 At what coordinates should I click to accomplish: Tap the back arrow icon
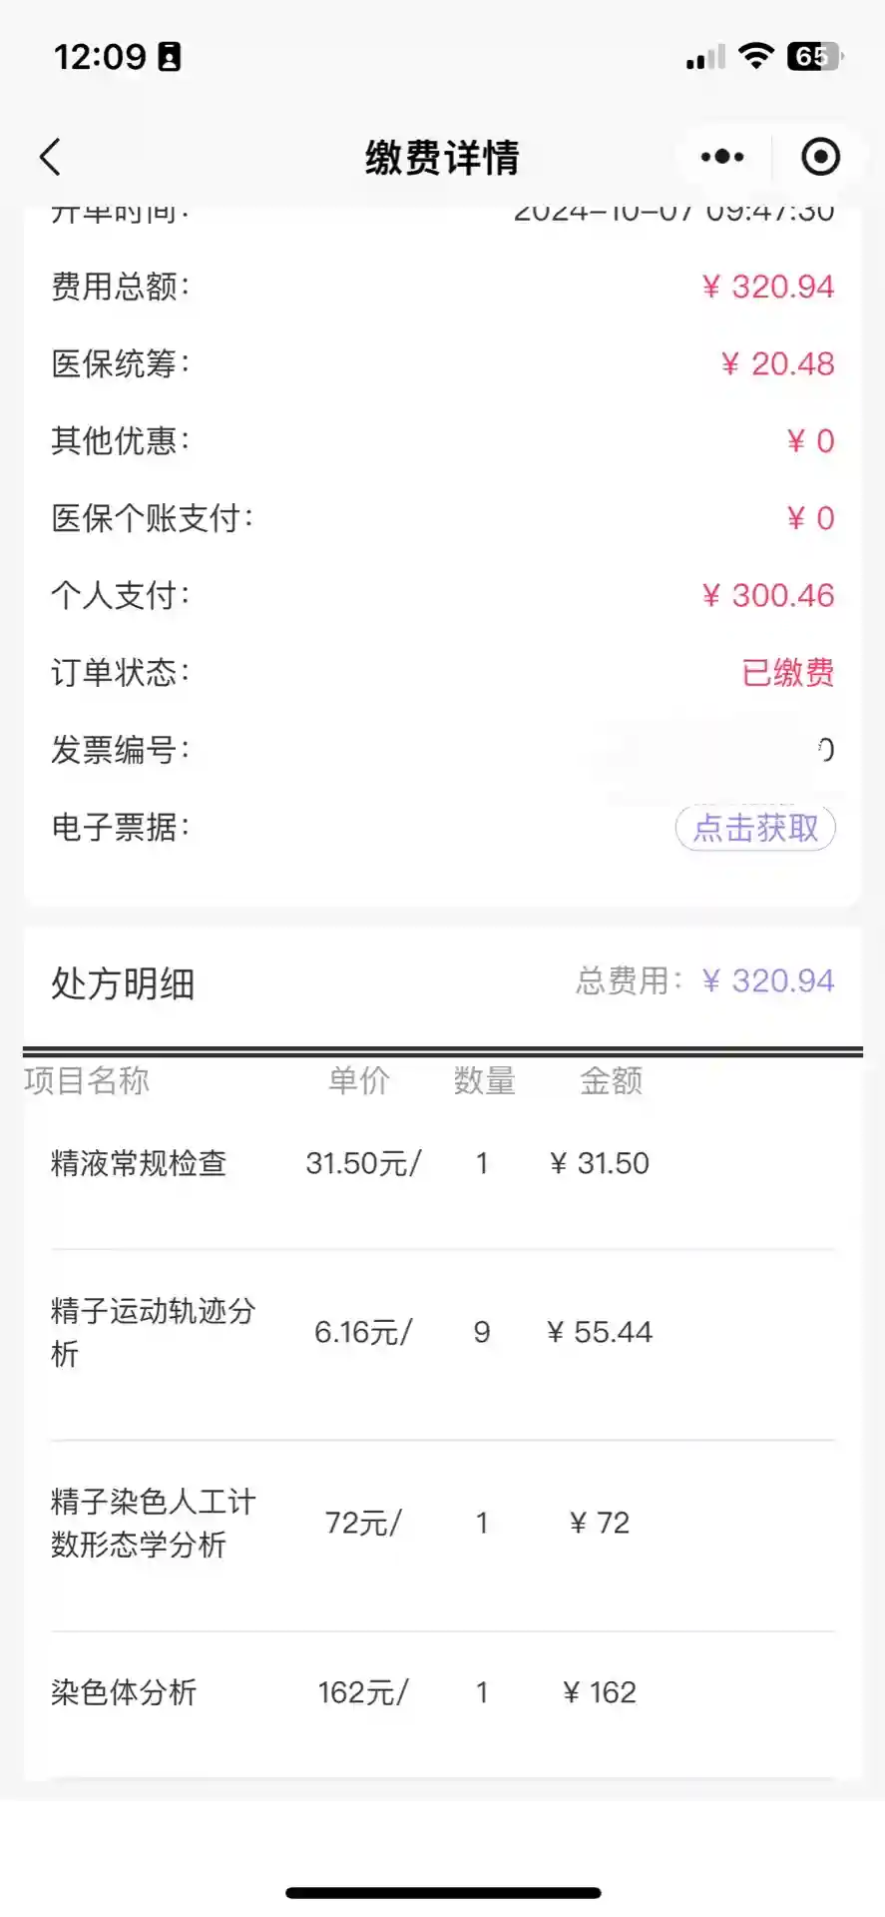(x=51, y=157)
